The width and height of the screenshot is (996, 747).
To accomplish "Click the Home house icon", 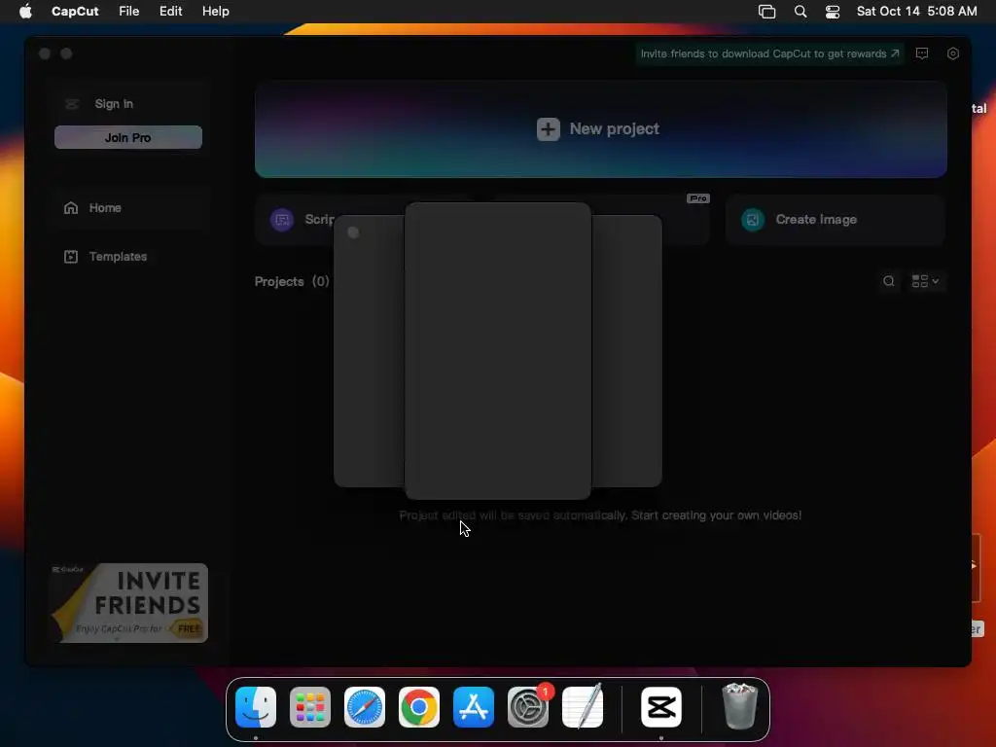I will 70,208.
